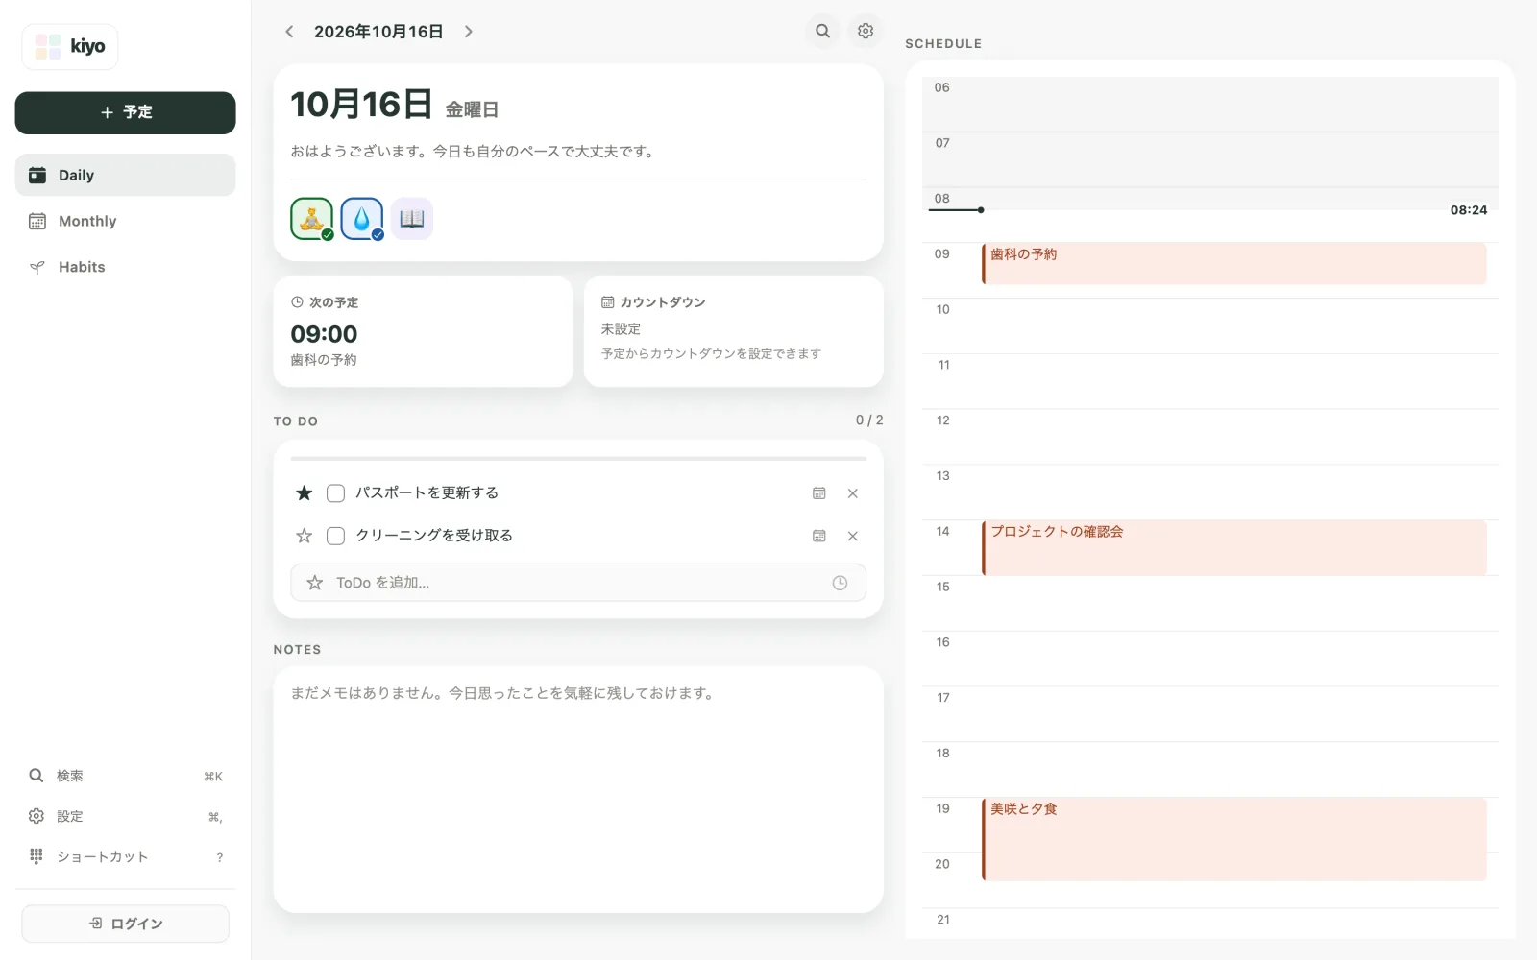Focus the ToDo を追加 input field
The height and width of the screenshot is (960, 1537).
(x=578, y=583)
